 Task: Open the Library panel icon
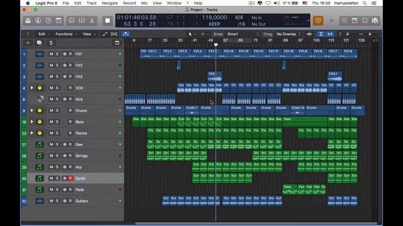(x=28, y=21)
